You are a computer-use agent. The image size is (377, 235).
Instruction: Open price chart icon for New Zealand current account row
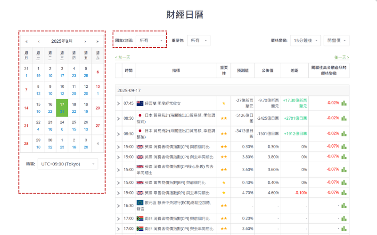click(x=344, y=103)
